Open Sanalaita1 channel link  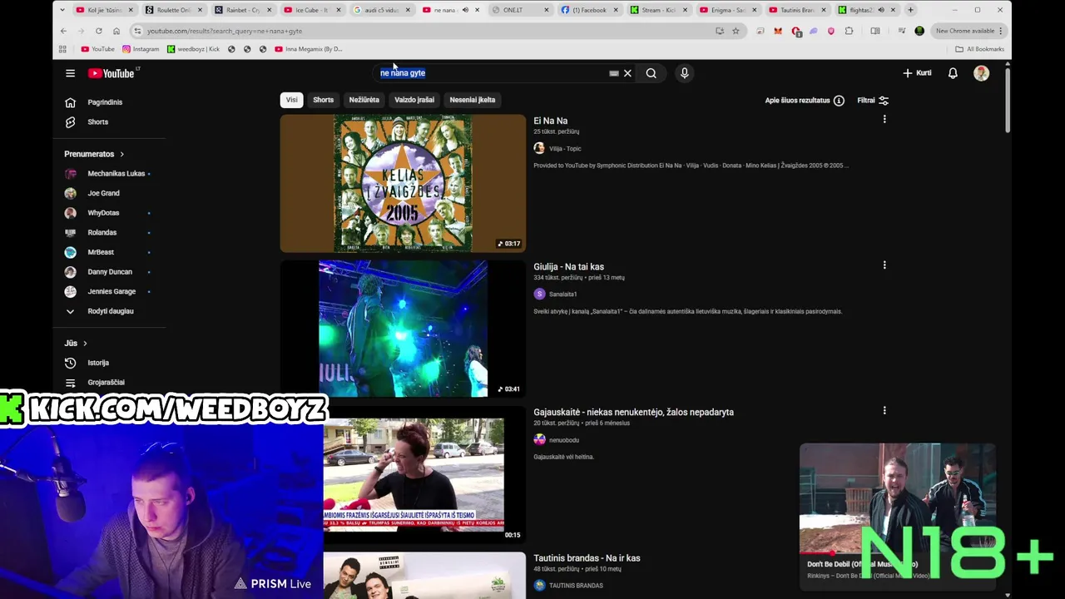(562, 295)
